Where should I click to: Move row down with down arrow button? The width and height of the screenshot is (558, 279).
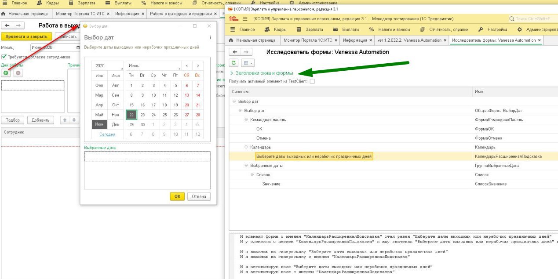point(74,120)
